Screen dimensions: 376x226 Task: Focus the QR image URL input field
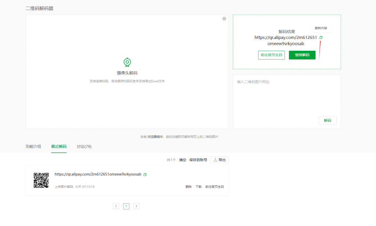286,96
